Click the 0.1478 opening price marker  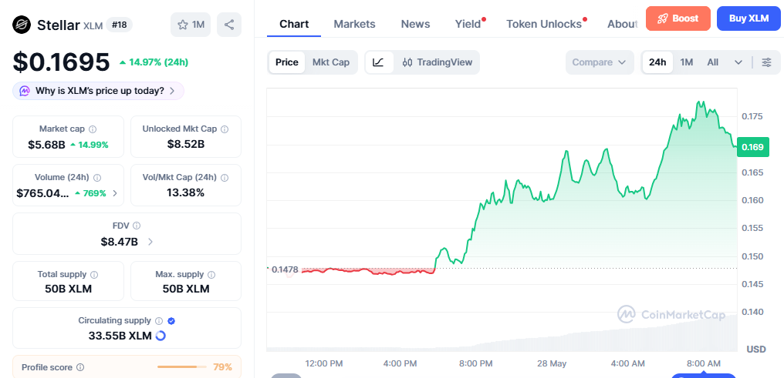(x=285, y=269)
